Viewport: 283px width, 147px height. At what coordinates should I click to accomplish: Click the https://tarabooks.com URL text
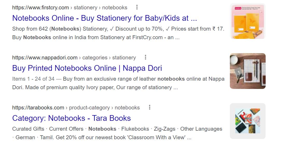pyautogui.click(x=38, y=108)
